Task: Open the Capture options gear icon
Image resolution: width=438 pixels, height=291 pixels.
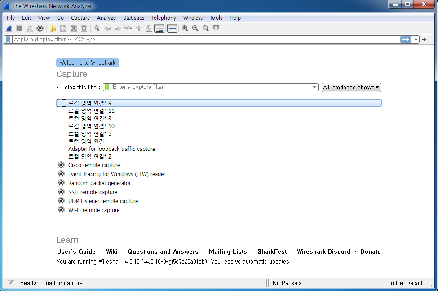Action: tap(40, 28)
